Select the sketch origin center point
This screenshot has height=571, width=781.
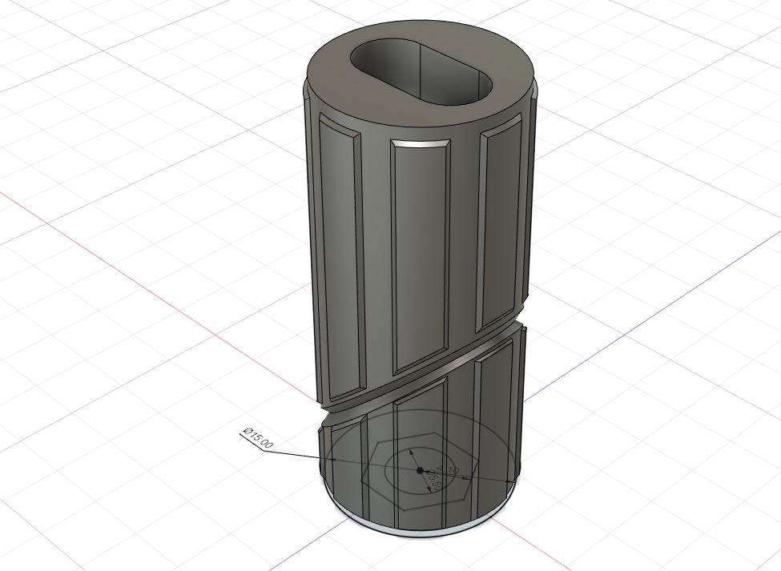[x=420, y=470]
